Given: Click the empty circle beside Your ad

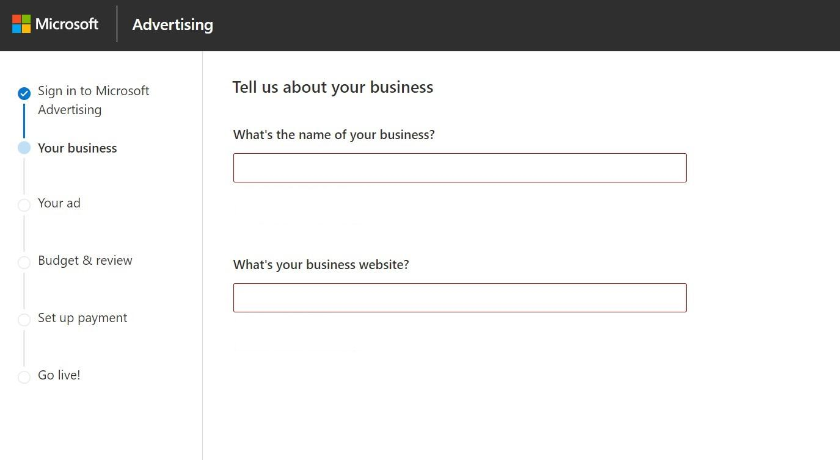Looking at the screenshot, I should tap(24, 205).
